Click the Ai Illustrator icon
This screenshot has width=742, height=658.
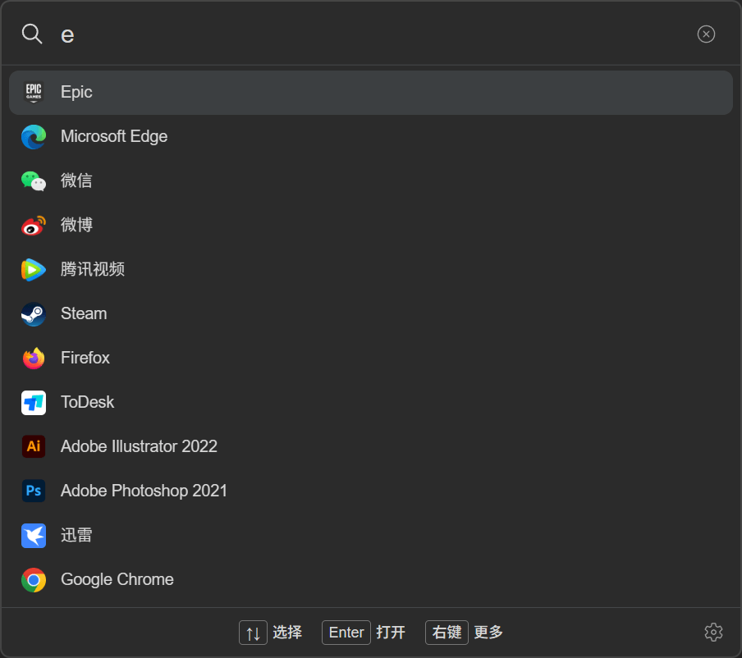(34, 446)
